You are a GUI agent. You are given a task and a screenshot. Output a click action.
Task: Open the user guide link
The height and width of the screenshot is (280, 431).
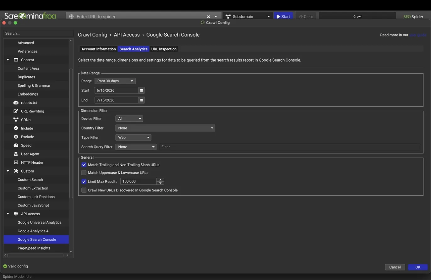[x=417, y=35]
